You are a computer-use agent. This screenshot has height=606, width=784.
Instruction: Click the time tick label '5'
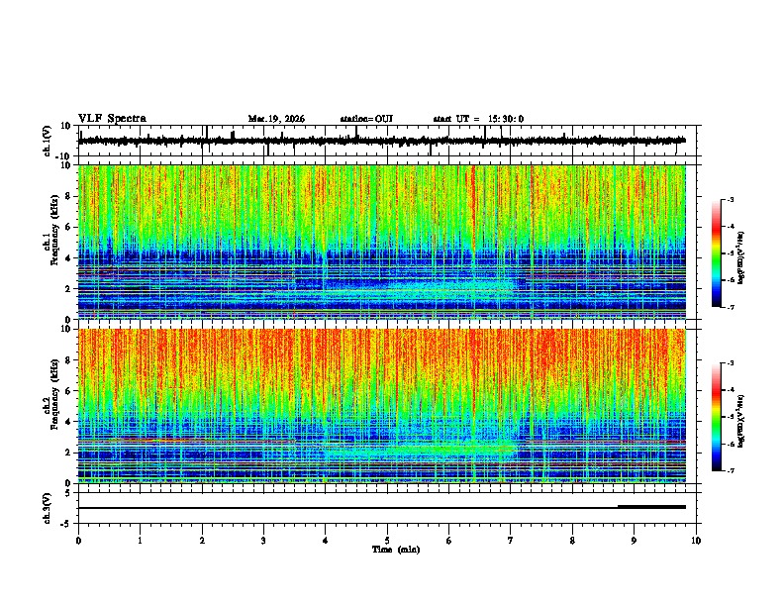(387, 541)
